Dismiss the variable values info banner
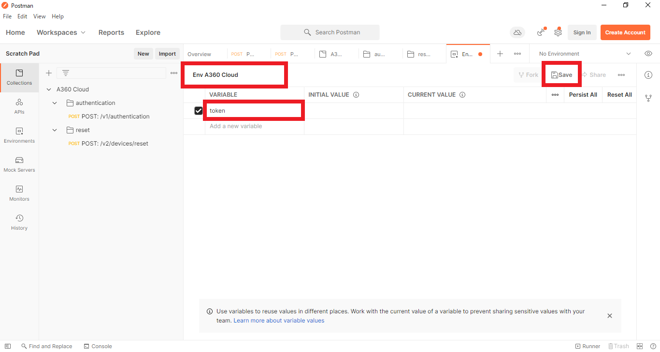The width and height of the screenshot is (660, 352). coord(610,316)
